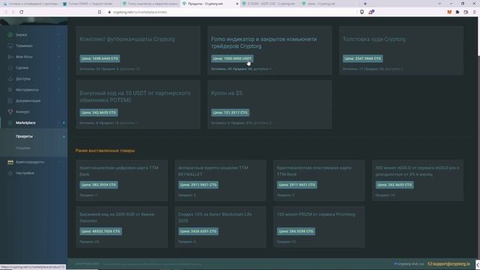Click the 2426.6351 CTG price button
480x270 pixels.
tap(198, 231)
